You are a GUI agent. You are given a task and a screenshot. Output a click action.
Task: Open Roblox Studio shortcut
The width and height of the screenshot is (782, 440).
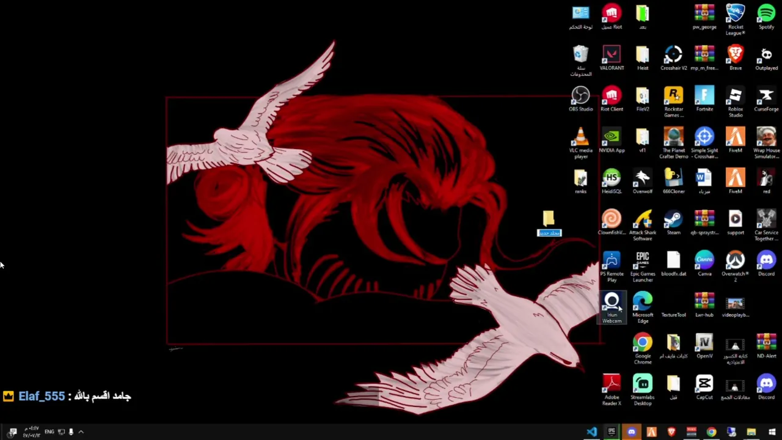pyautogui.click(x=736, y=102)
